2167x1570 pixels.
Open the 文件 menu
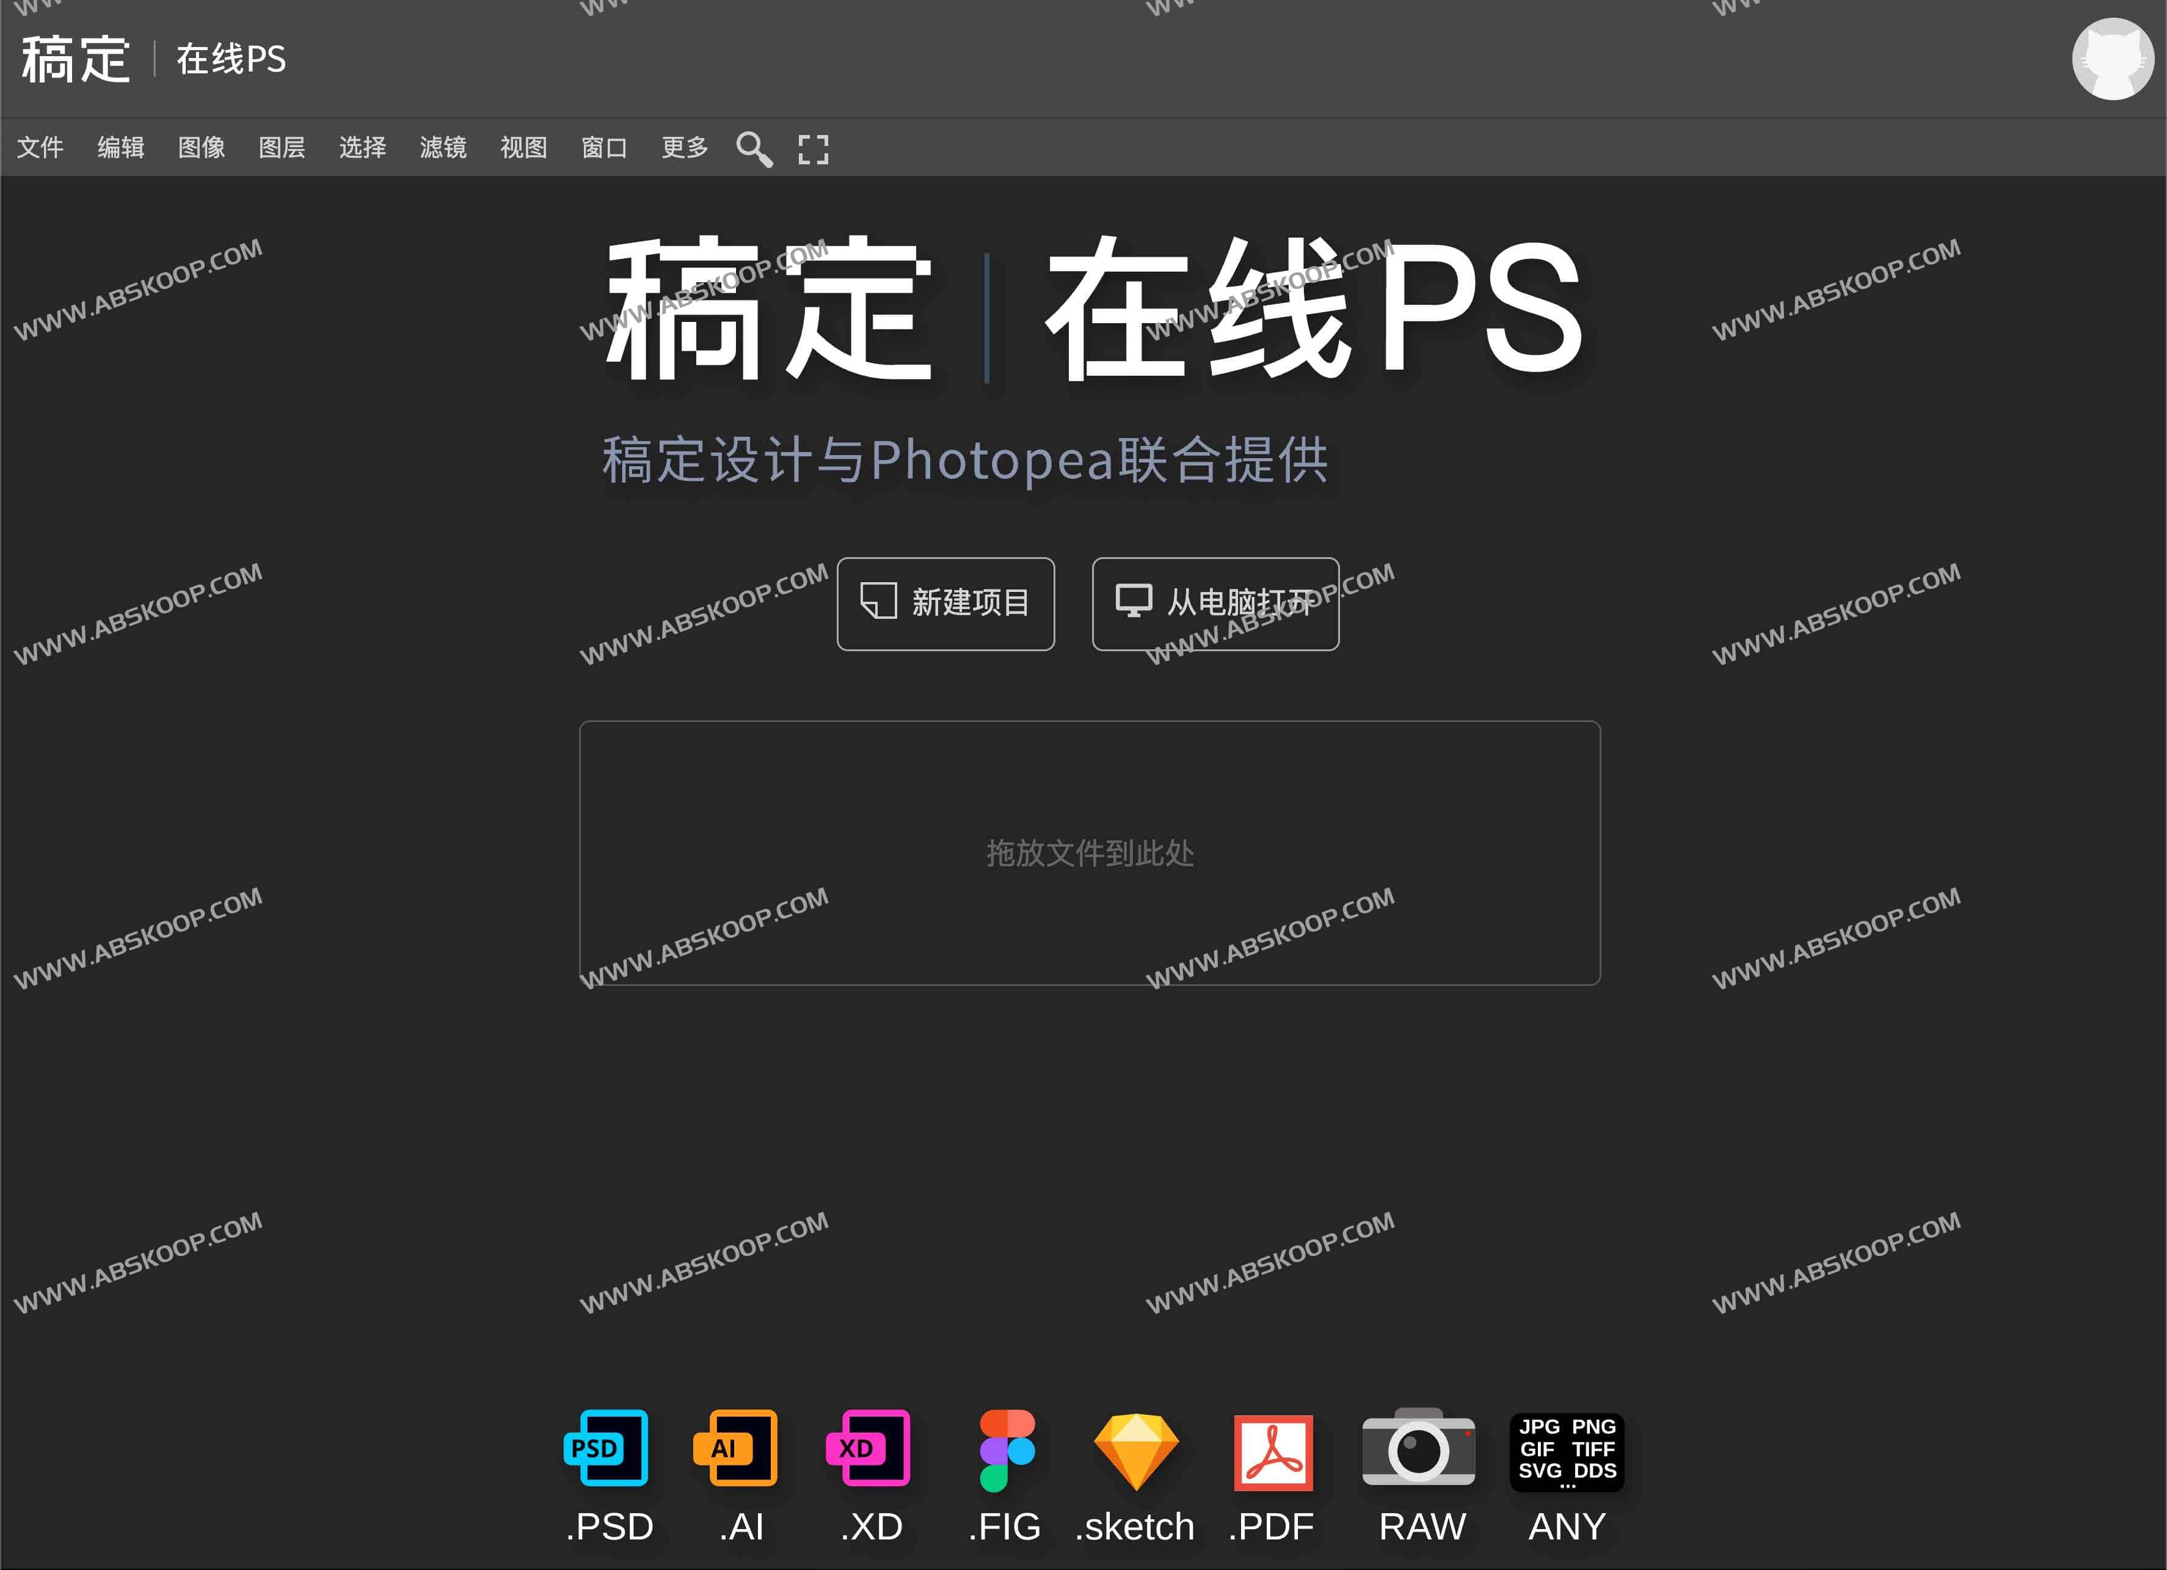pyautogui.click(x=40, y=148)
